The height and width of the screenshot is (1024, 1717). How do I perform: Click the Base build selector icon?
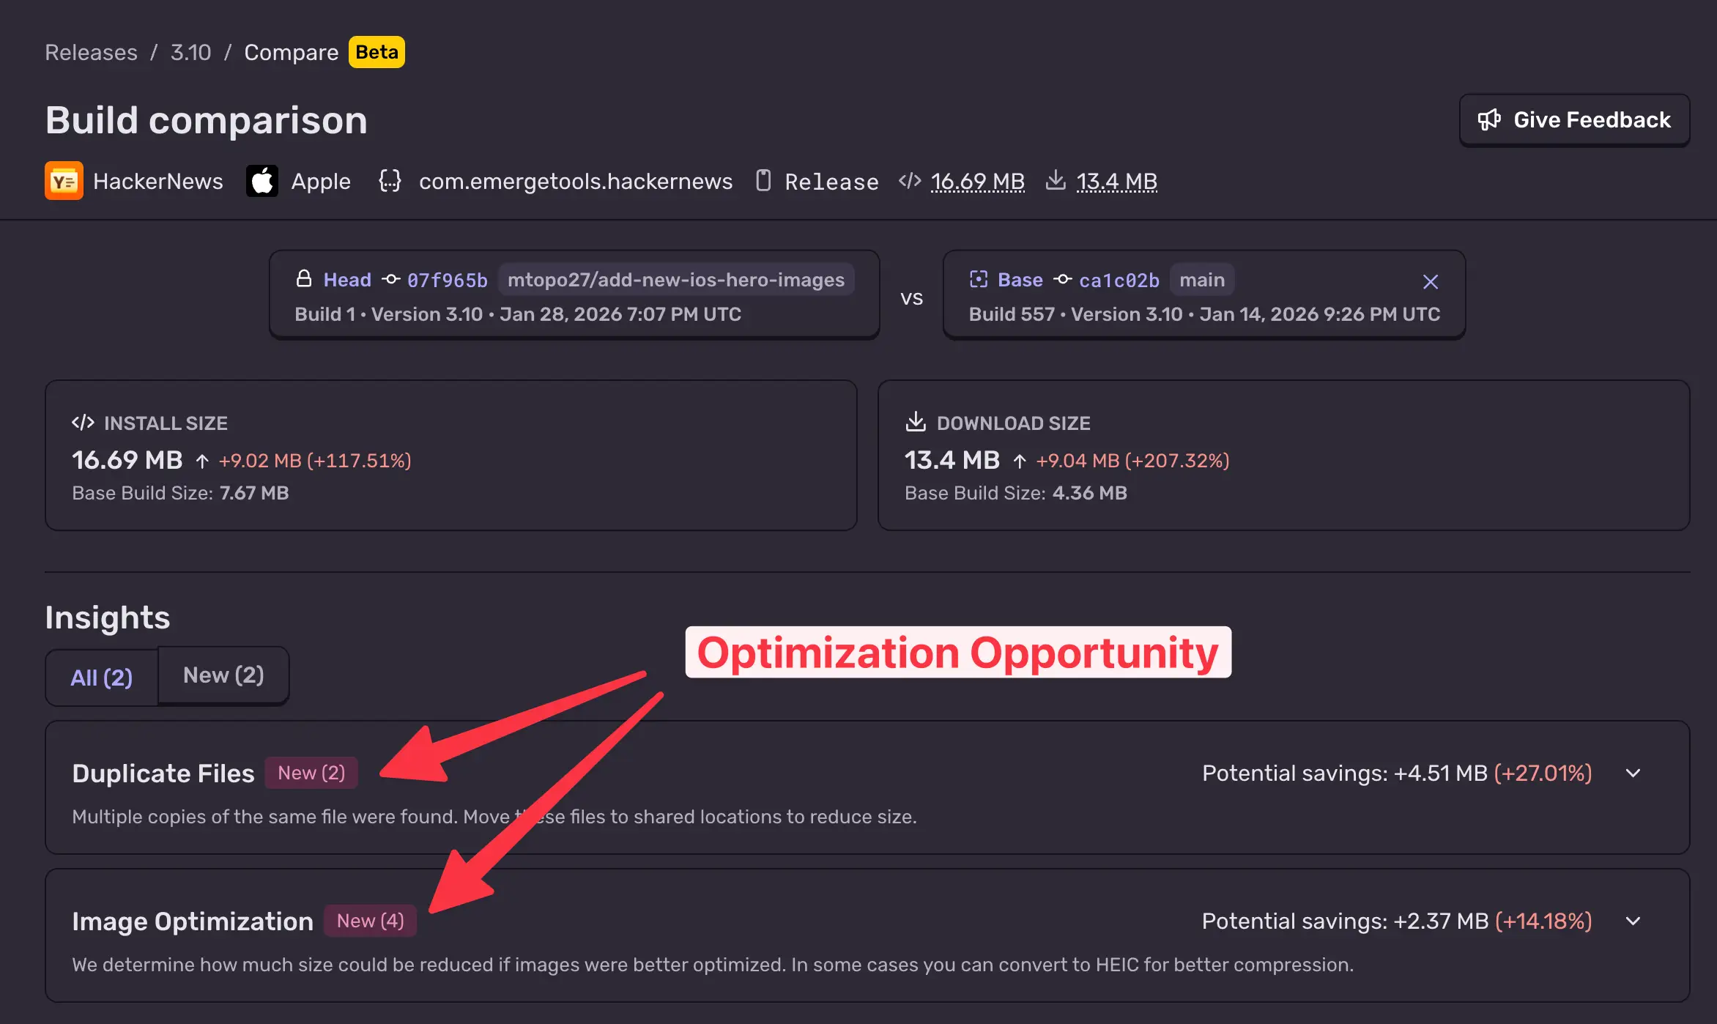979,279
